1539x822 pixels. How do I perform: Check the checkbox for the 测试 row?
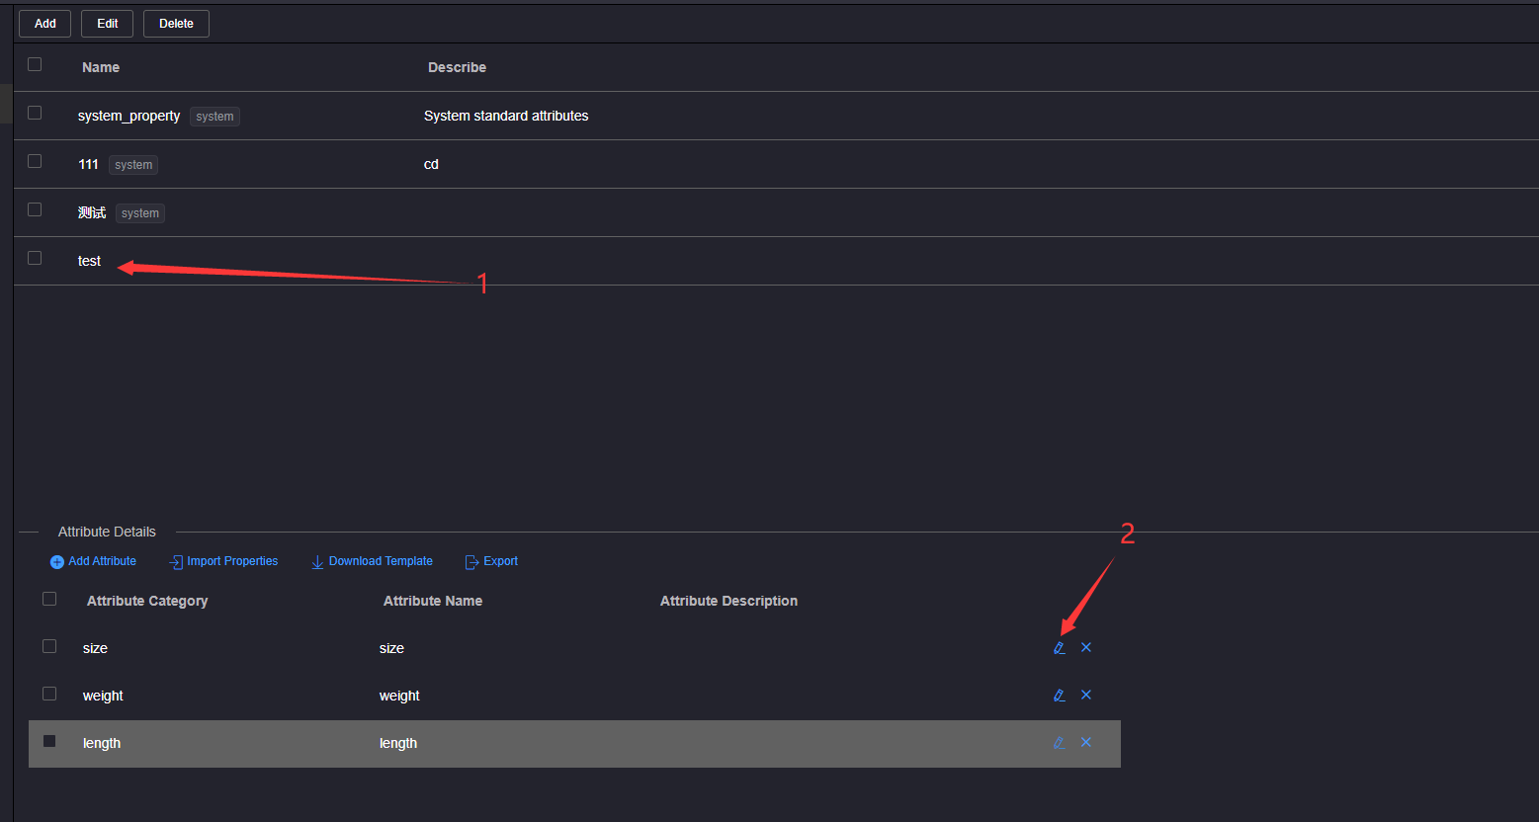(35, 209)
